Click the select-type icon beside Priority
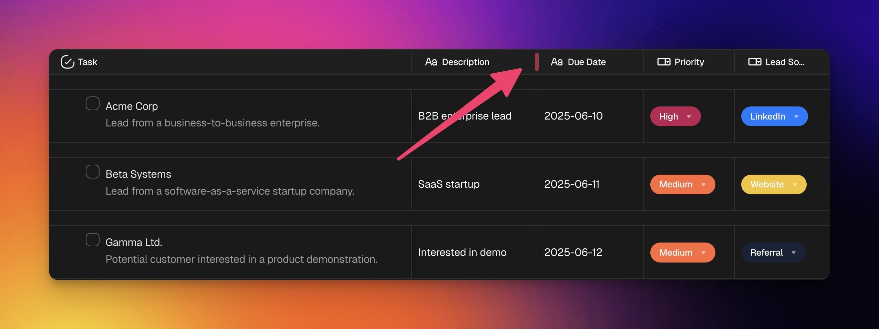This screenshot has width=879, height=329. click(664, 62)
